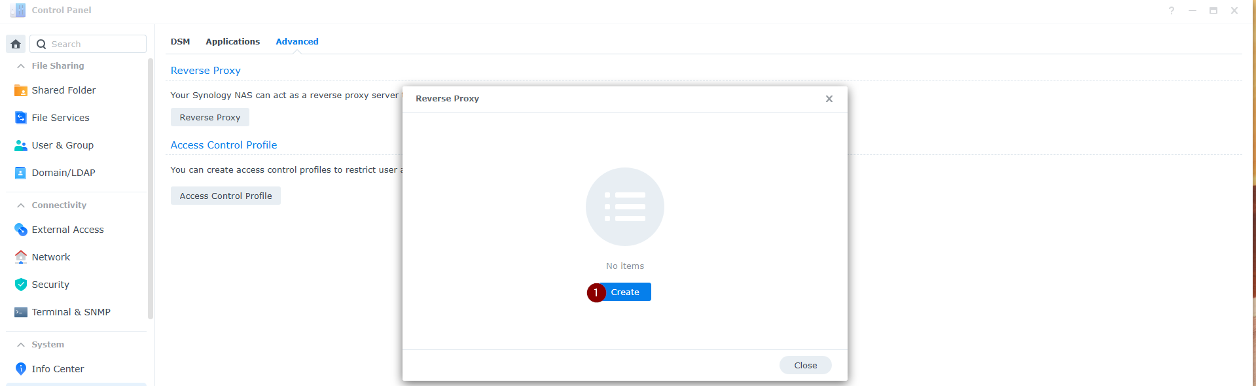This screenshot has width=1256, height=386.
Task: Open File Services icon
Action: 21,118
